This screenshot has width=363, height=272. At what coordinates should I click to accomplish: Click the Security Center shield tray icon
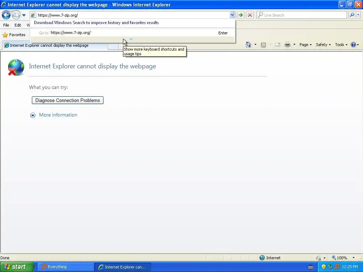pos(324,267)
